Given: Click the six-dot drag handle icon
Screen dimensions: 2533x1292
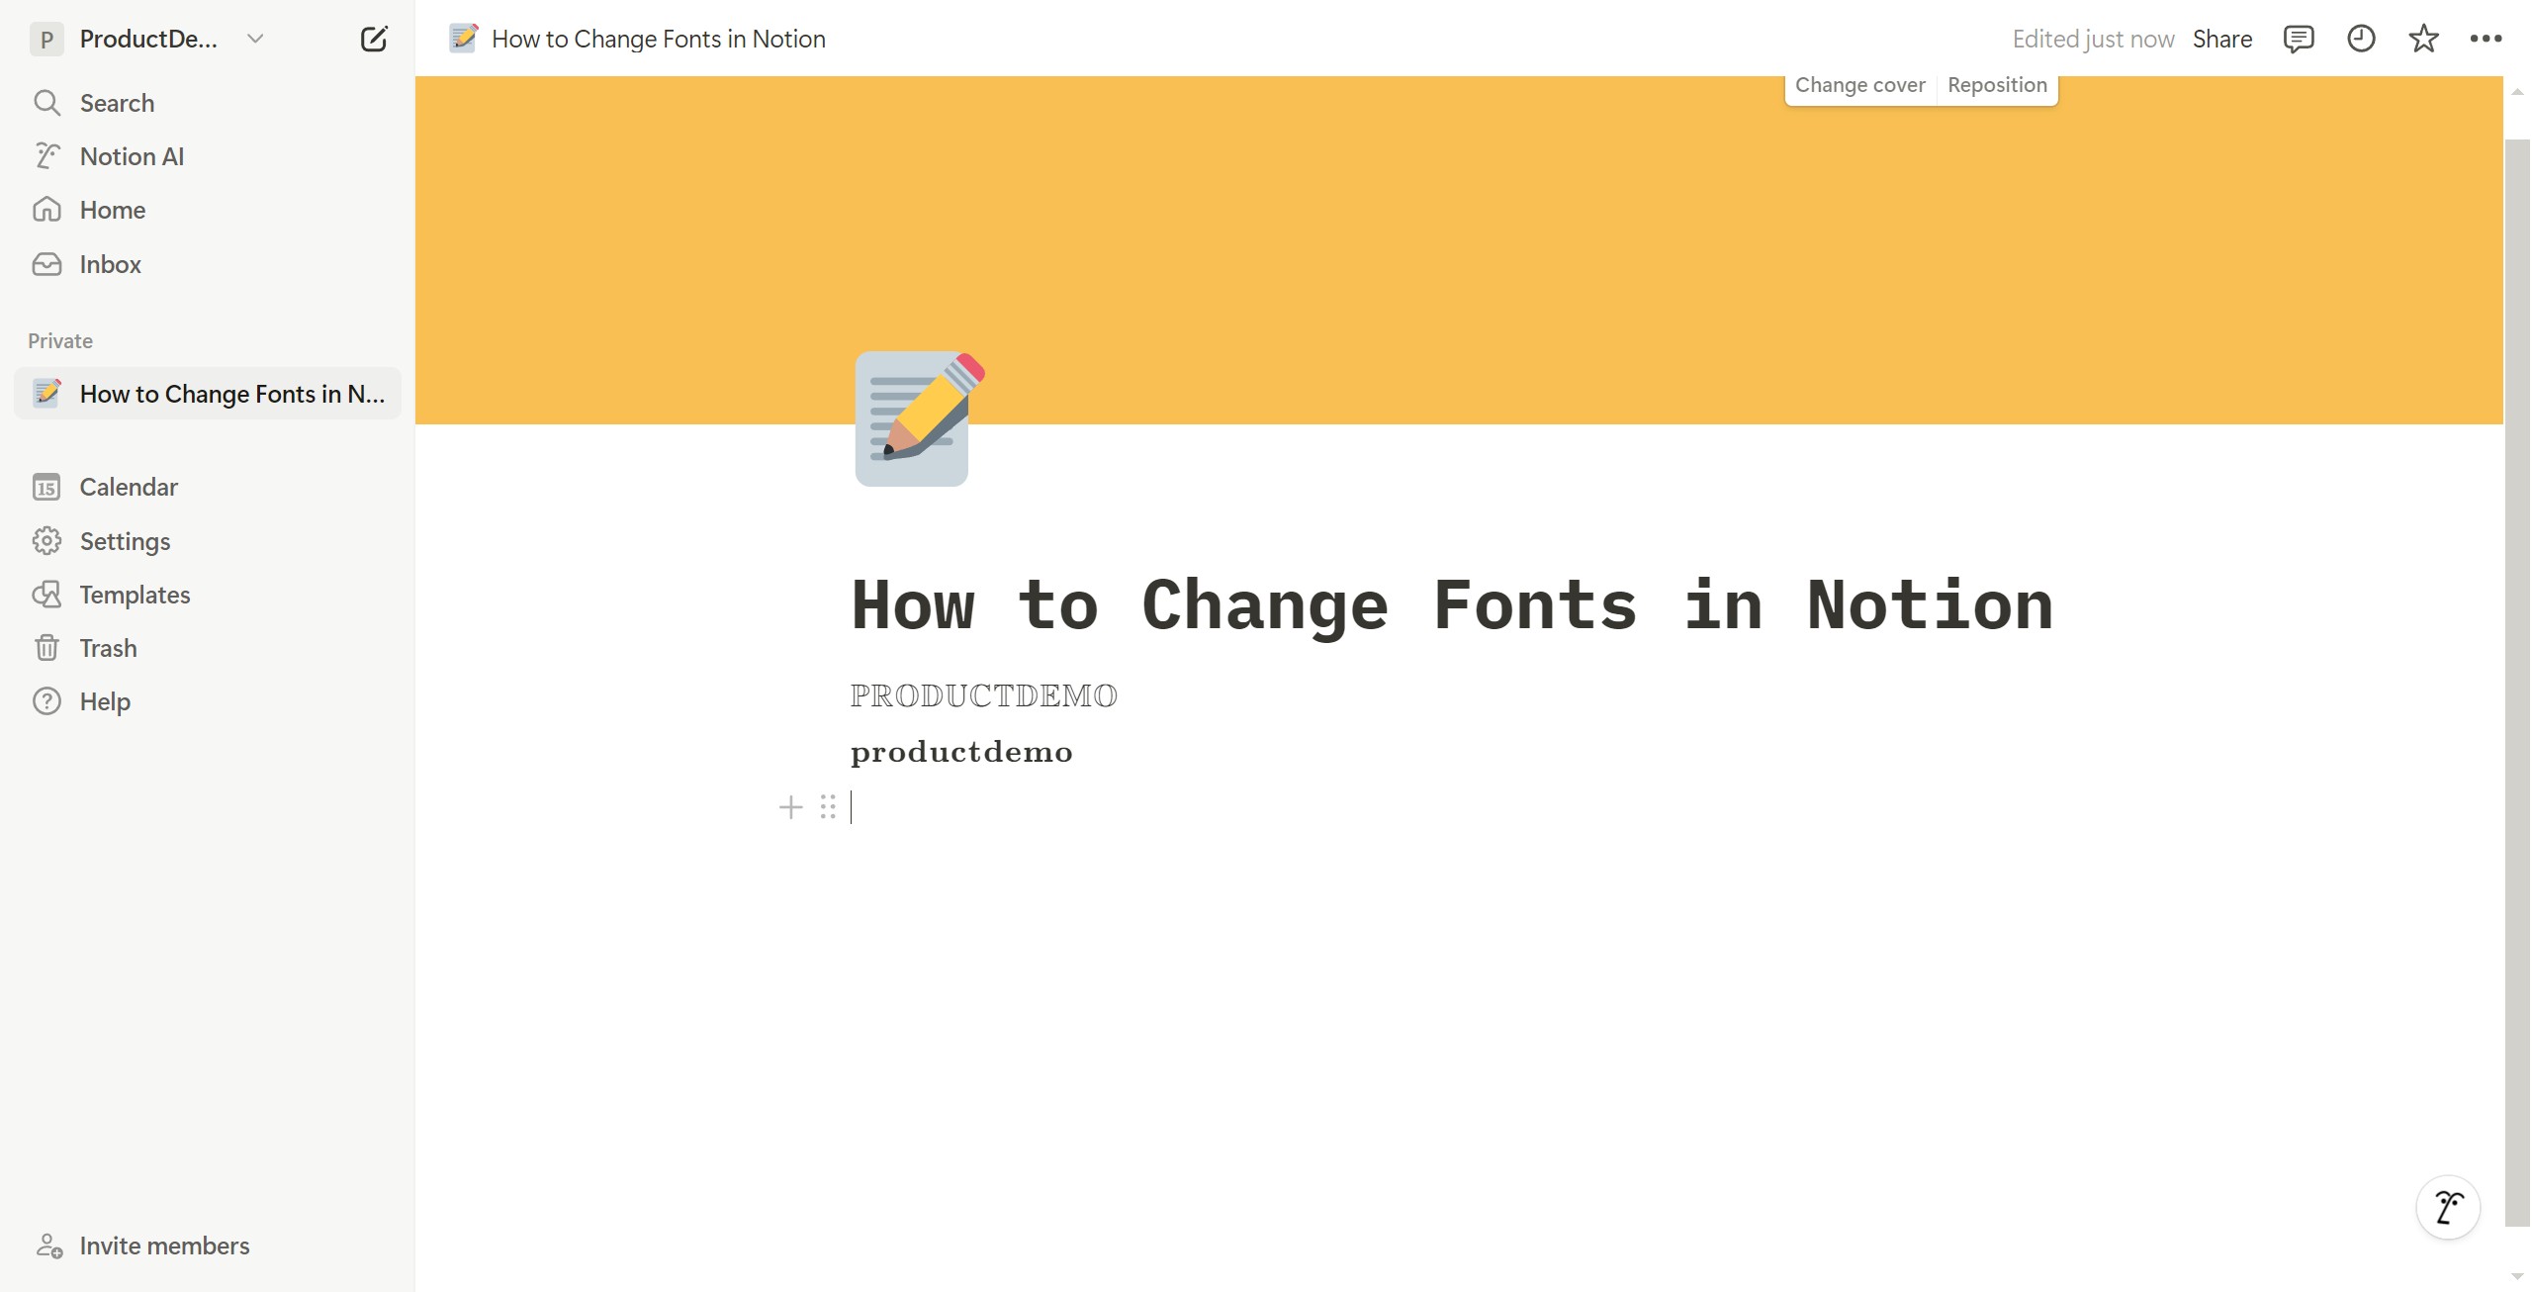Looking at the screenshot, I should coord(828,807).
